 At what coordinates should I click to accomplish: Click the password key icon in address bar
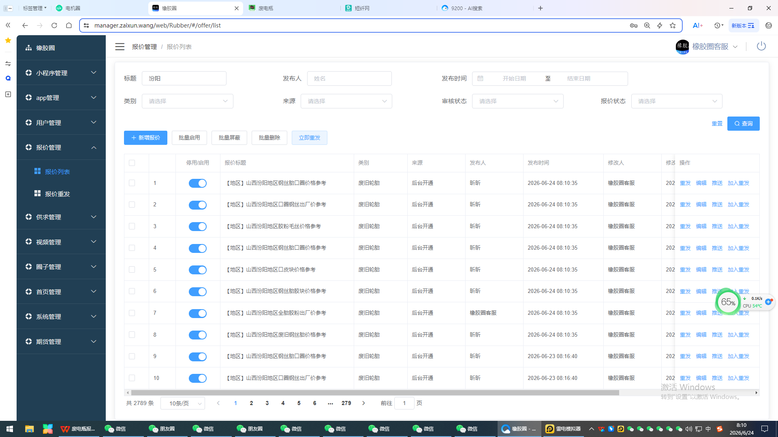(634, 25)
